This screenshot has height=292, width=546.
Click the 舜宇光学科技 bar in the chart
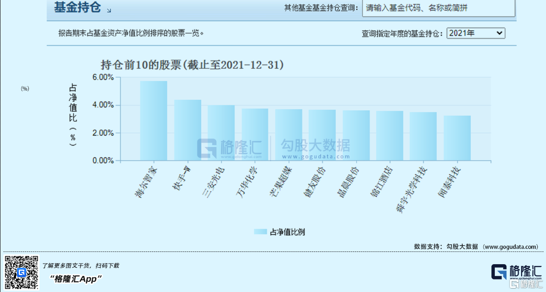[423, 136]
